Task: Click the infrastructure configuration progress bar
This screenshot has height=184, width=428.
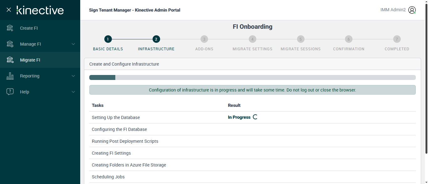Action: click(x=252, y=77)
